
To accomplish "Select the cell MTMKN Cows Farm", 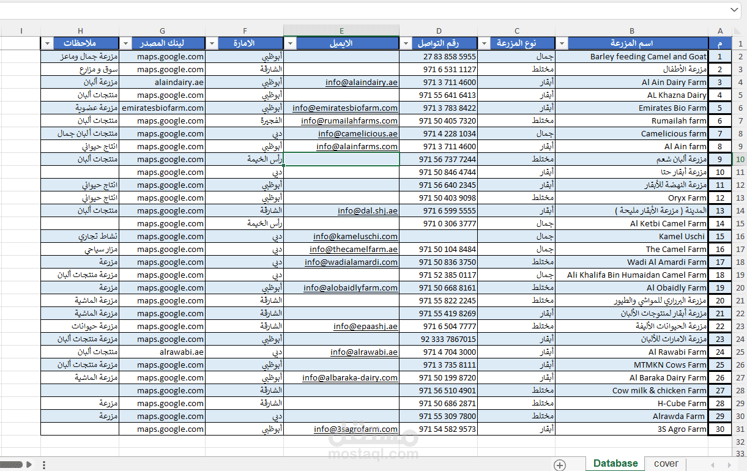I will pos(632,365).
